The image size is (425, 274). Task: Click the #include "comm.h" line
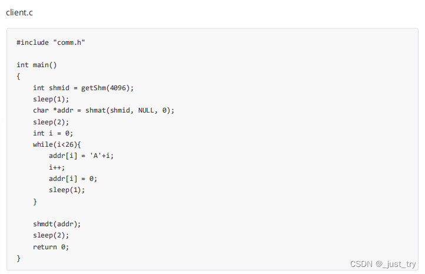tap(55, 42)
